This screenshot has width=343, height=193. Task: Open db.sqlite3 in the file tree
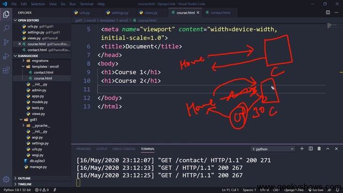pyautogui.click(x=37, y=161)
